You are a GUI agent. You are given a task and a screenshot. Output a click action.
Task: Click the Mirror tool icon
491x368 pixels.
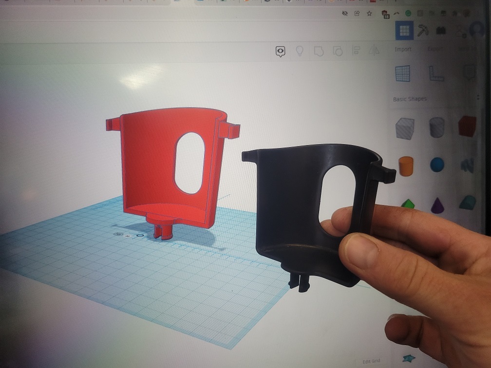(x=374, y=50)
